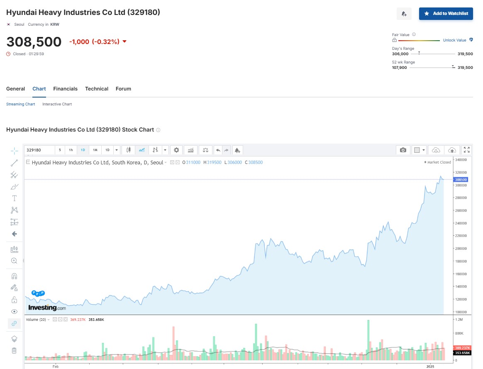483x369 pixels.
Task: Open compare symbols scales icon
Action: click(x=205, y=150)
